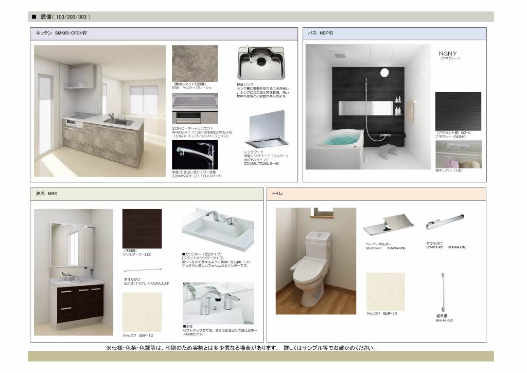Click the タオルかけ SC-611-XC caption
Screen dimensions: 527x373
(446, 245)
